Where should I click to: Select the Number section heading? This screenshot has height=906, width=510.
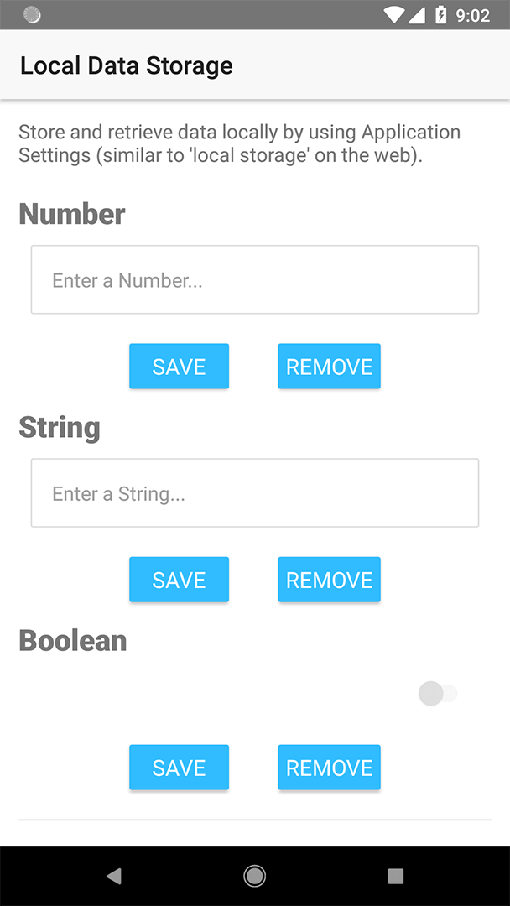(x=71, y=214)
